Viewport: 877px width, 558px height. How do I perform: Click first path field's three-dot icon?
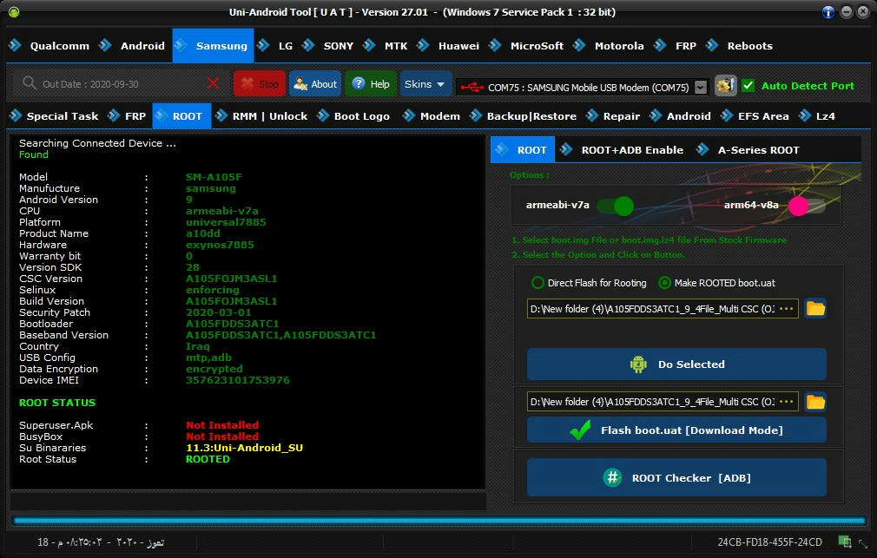[787, 309]
